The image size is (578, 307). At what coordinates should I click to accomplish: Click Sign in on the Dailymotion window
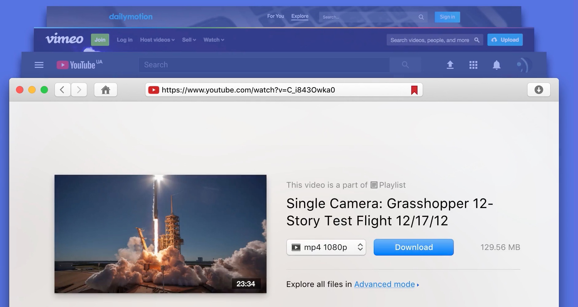click(447, 17)
